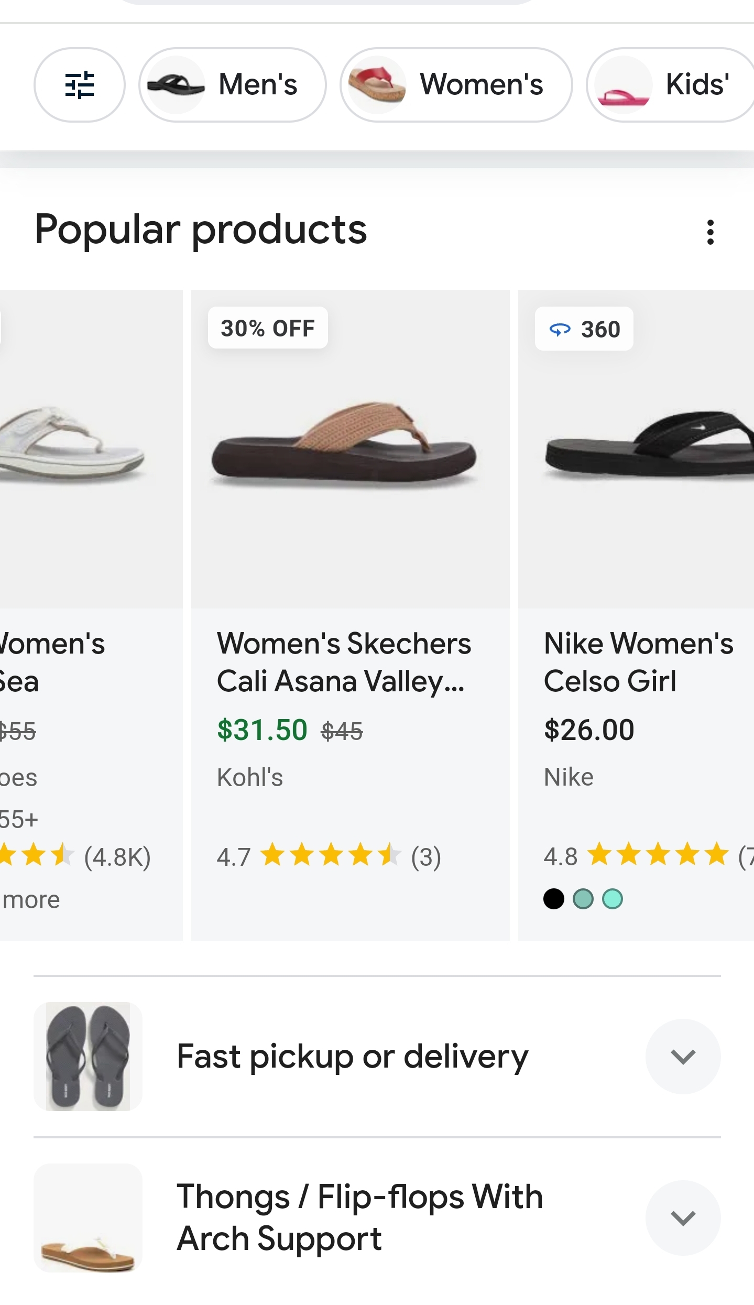Select the mint aqua color swatch
The height and width of the screenshot is (1305, 754).
pos(612,899)
